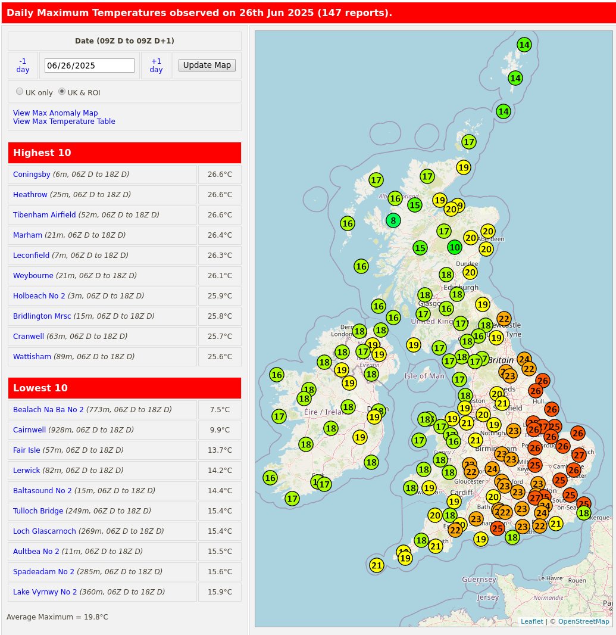616x635 pixels.
Task: Click the green 10 degree map marker
Action: (x=455, y=247)
